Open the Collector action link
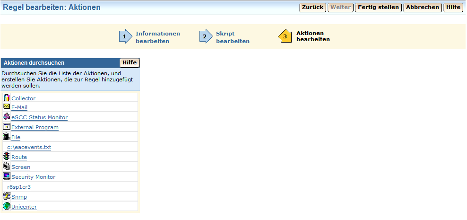467x220 pixels. (x=24, y=98)
